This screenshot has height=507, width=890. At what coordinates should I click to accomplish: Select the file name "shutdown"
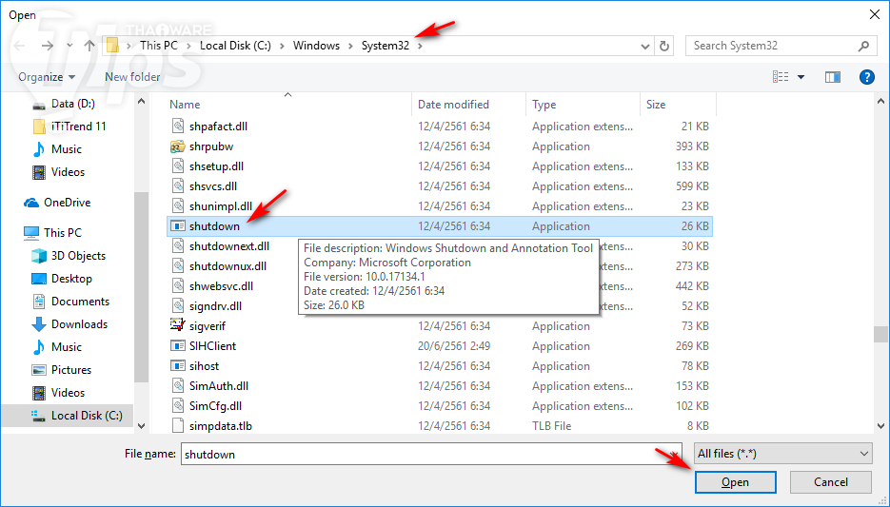point(214,226)
